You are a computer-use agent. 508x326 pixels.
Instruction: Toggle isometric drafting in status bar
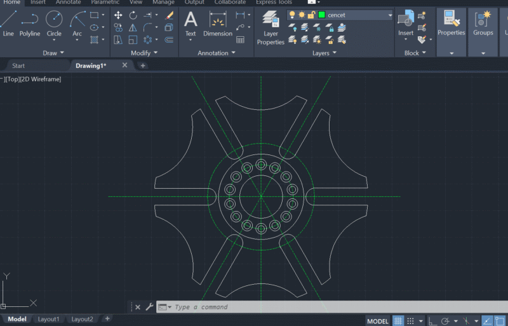pyautogui.click(x=466, y=321)
